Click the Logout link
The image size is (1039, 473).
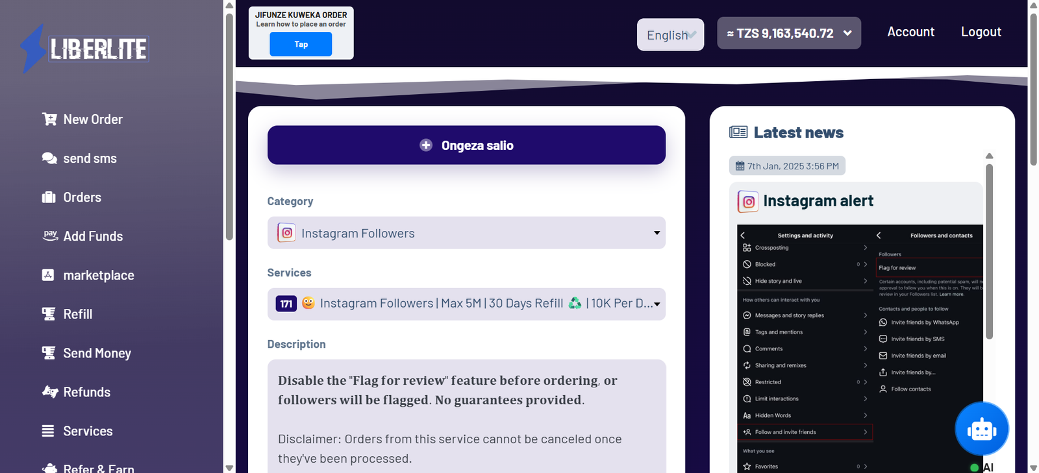981,32
